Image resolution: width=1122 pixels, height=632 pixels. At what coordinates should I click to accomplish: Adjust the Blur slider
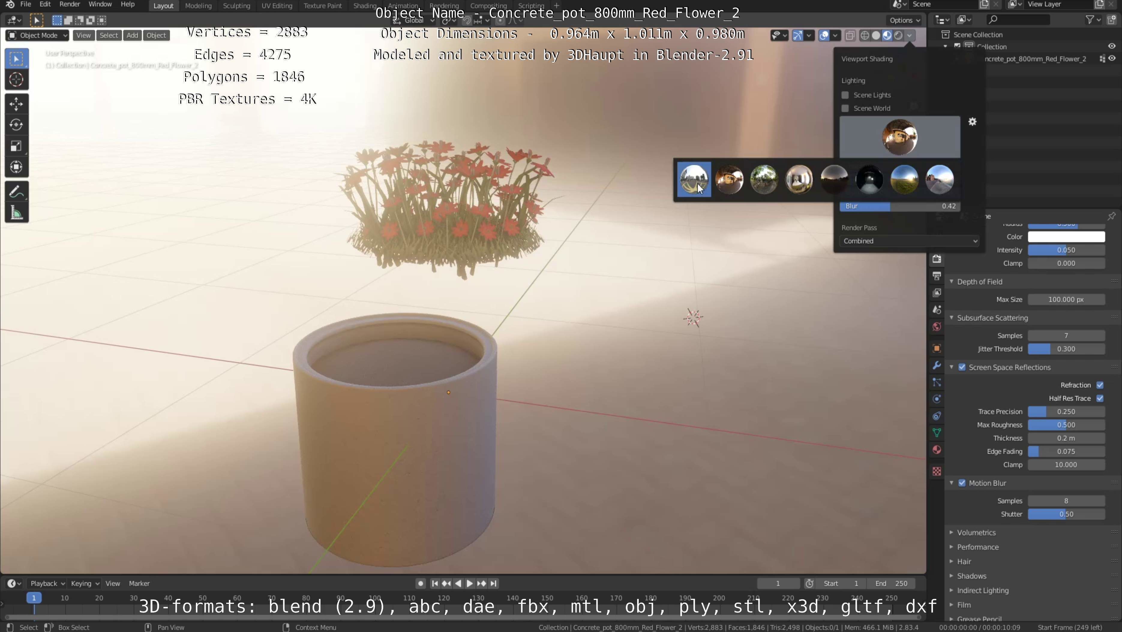tap(900, 206)
